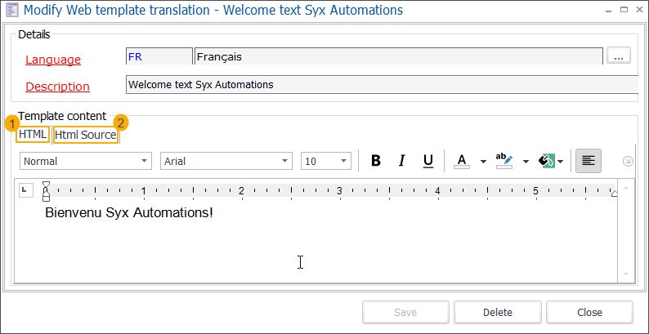
Task: Open the hyperlink icon dropdown arrow
Action: click(560, 161)
